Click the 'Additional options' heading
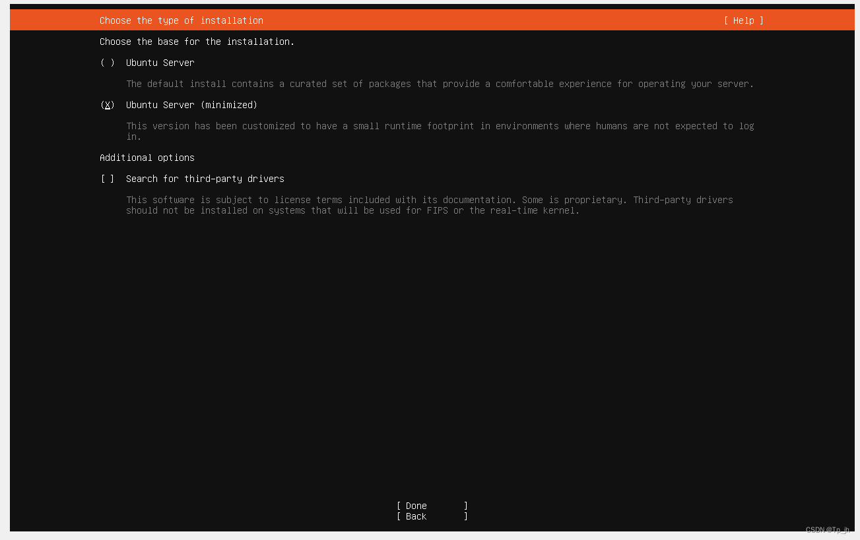 click(147, 158)
